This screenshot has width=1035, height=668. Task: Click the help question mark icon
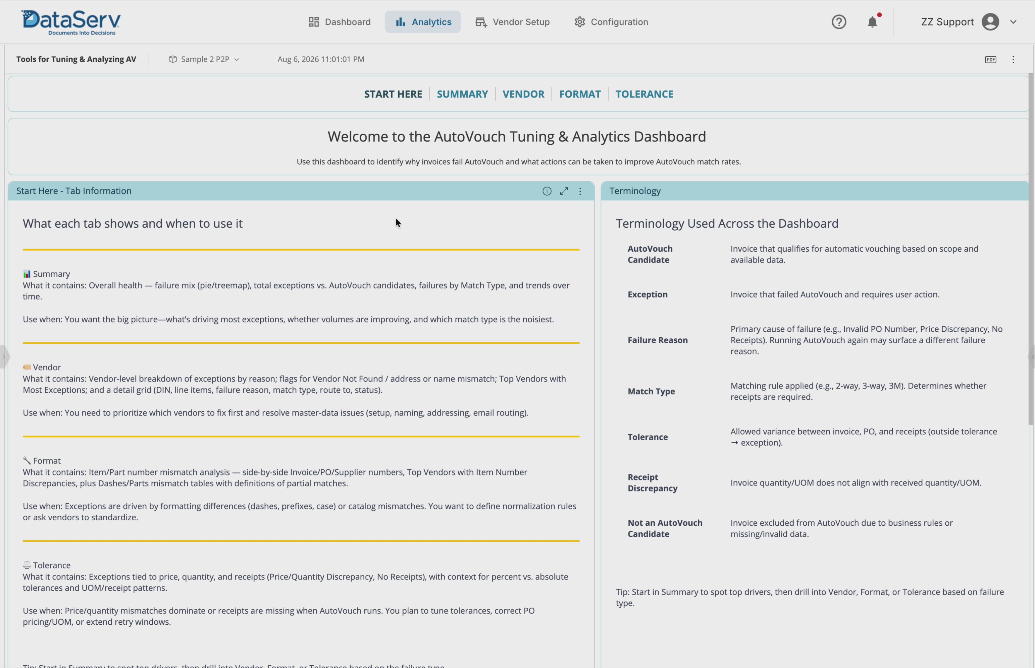click(x=838, y=22)
